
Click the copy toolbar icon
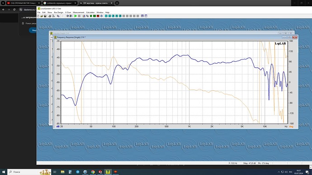tap(58, 16)
